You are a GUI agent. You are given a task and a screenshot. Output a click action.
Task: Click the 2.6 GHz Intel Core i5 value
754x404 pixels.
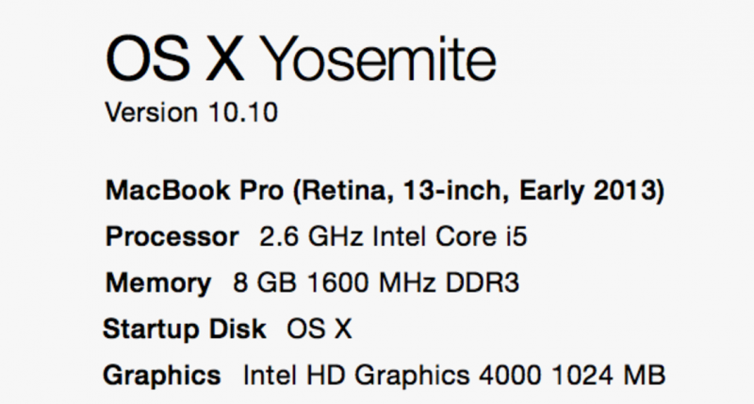point(393,236)
